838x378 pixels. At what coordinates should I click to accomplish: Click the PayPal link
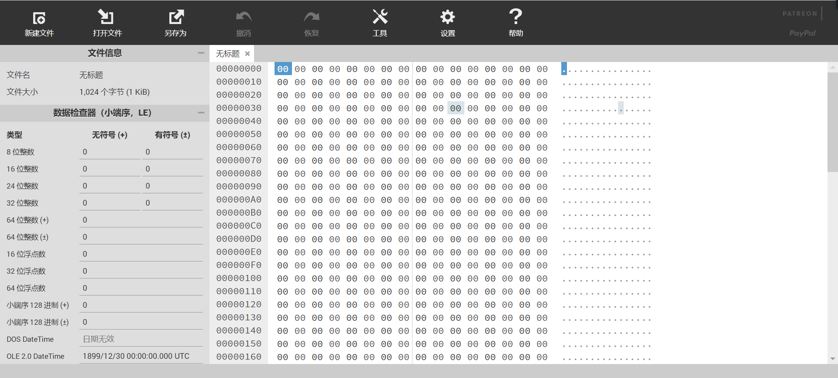802,33
